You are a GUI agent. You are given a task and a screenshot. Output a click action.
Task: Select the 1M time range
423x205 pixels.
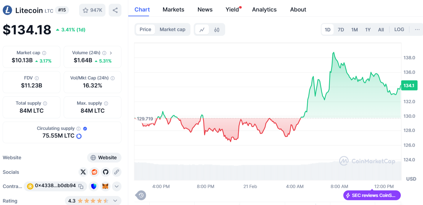tap(355, 30)
